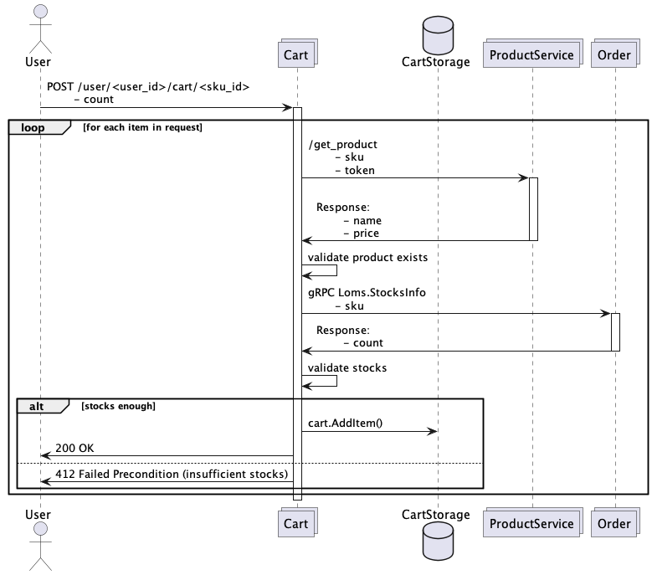
Task: Select the 412 Failed Precondition message
Action: coord(172,475)
